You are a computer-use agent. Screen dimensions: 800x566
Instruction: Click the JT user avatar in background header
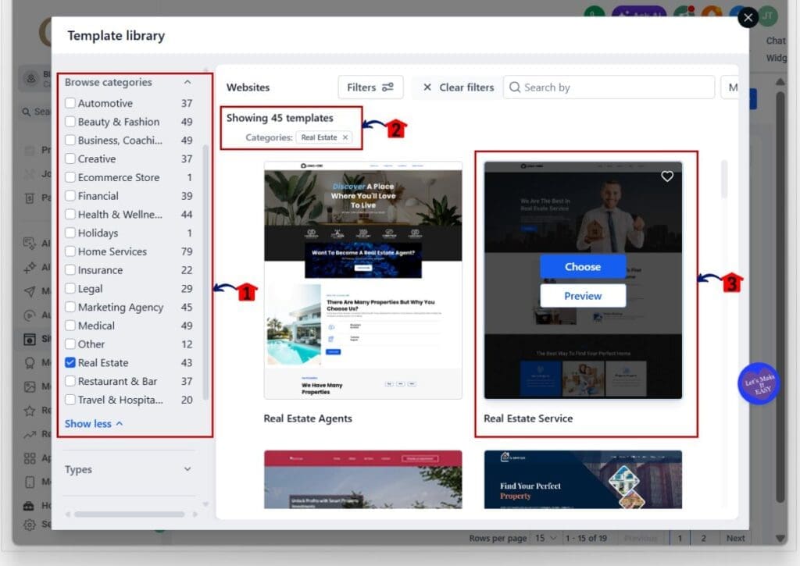(767, 16)
